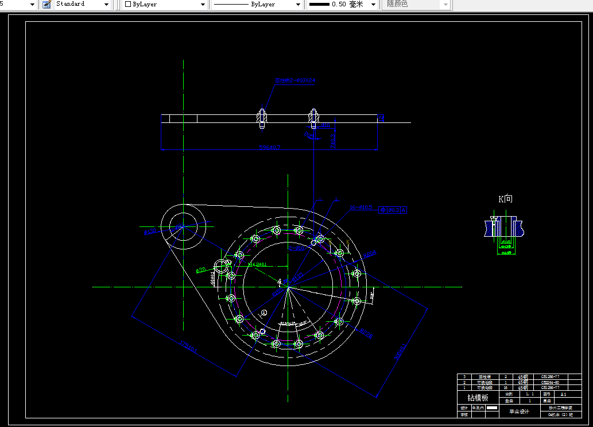Click the white ByLayer color swatch

click(x=128, y=4)
